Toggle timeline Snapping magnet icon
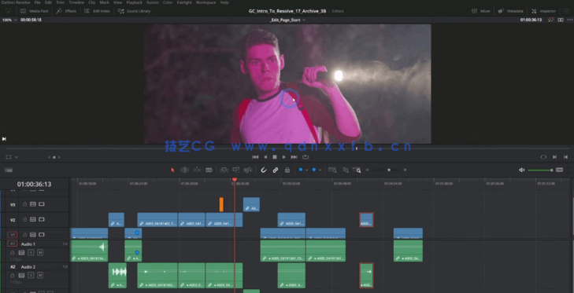This screenshot has height=293, width=574. [264, 170]
